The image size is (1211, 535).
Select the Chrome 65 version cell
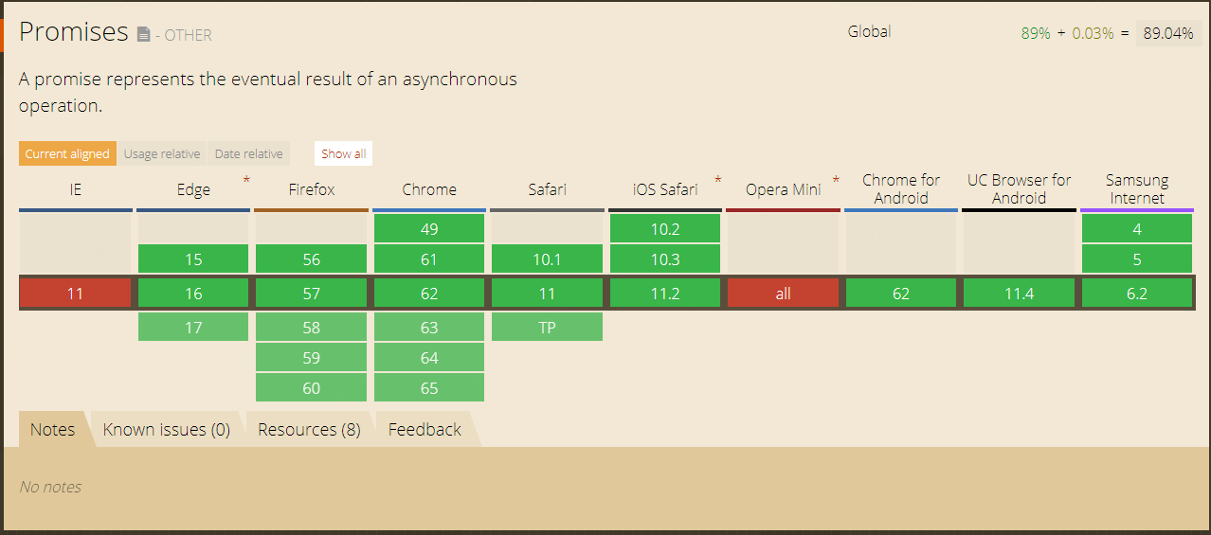(429, 388)
